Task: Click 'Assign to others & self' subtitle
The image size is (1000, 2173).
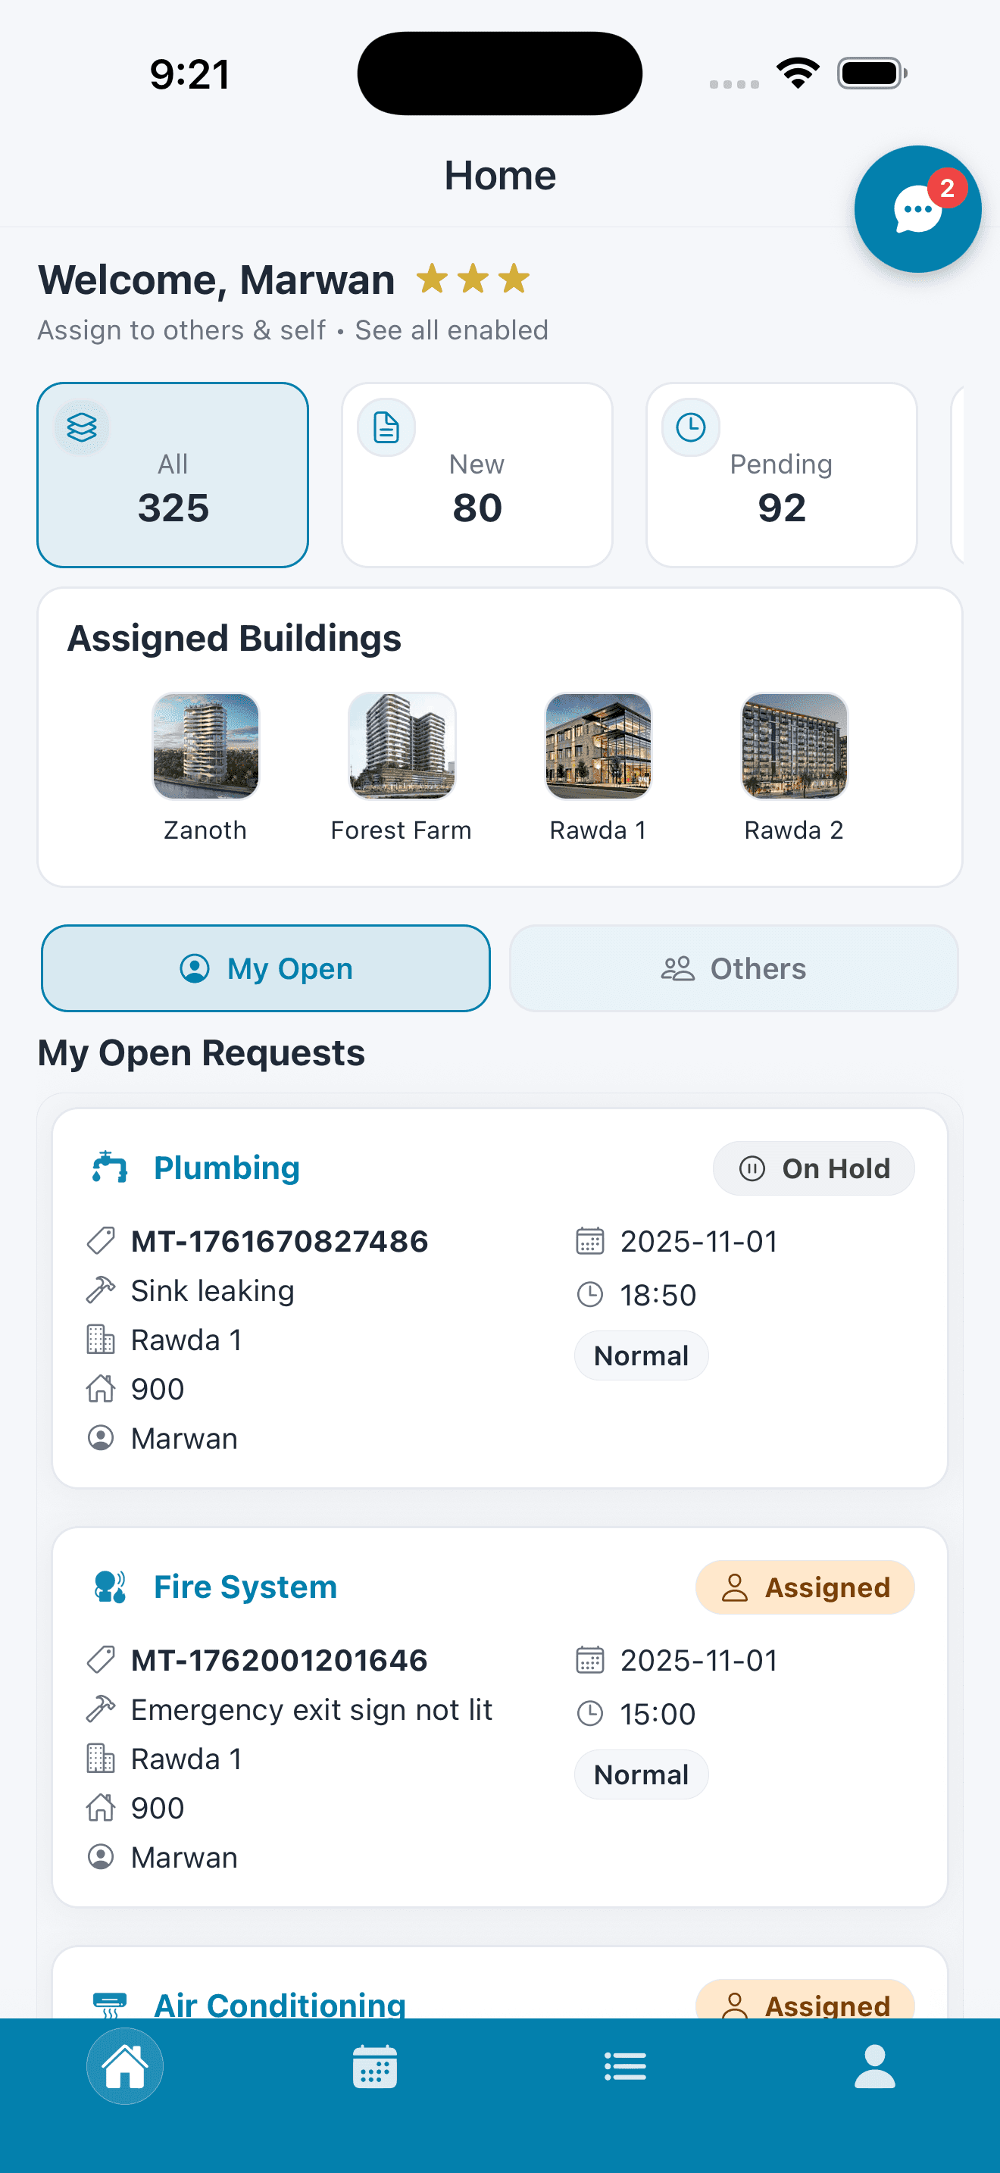Action: pos(181,330)
